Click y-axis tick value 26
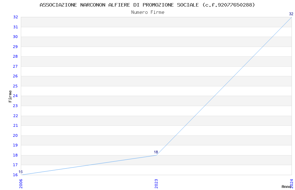Image resolution: width=295 pixels, height=190 pixels. [15, 76]
